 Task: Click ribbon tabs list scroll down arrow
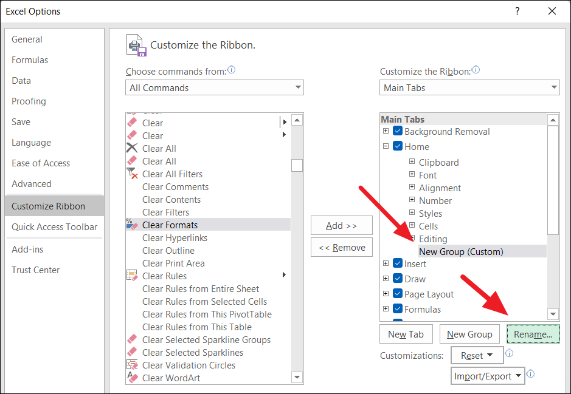[553, 314]
